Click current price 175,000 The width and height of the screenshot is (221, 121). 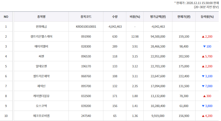(184, 66)
